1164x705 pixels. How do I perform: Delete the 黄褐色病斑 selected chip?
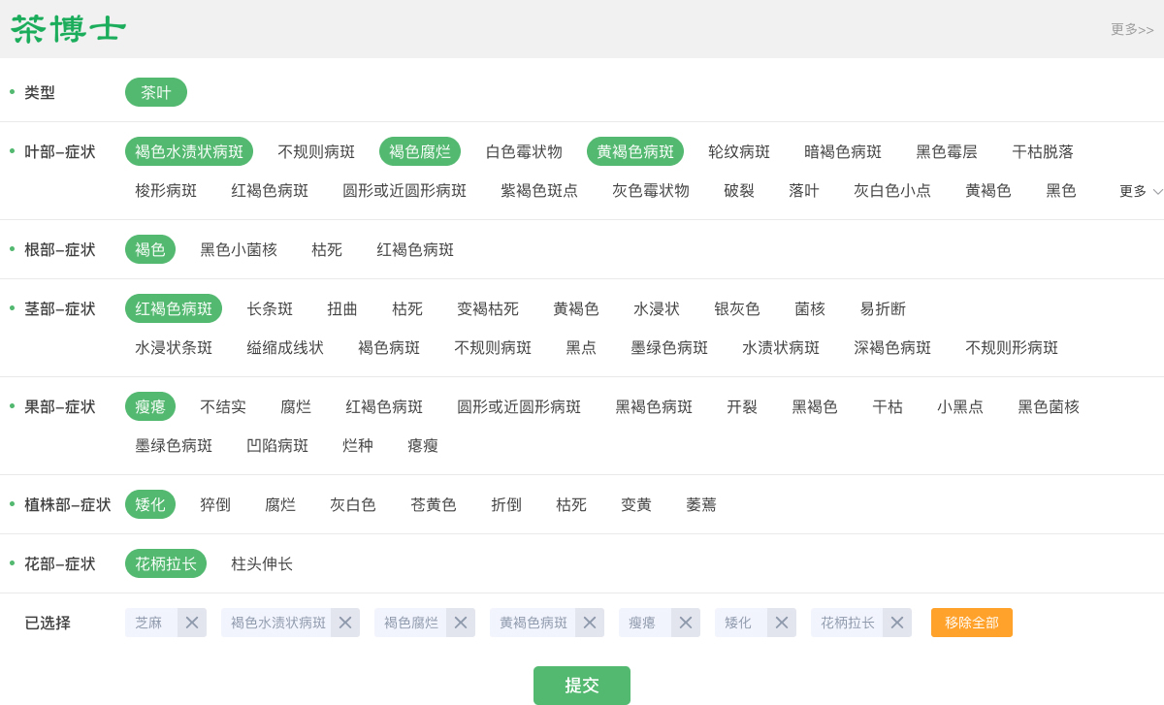(590, 623)
